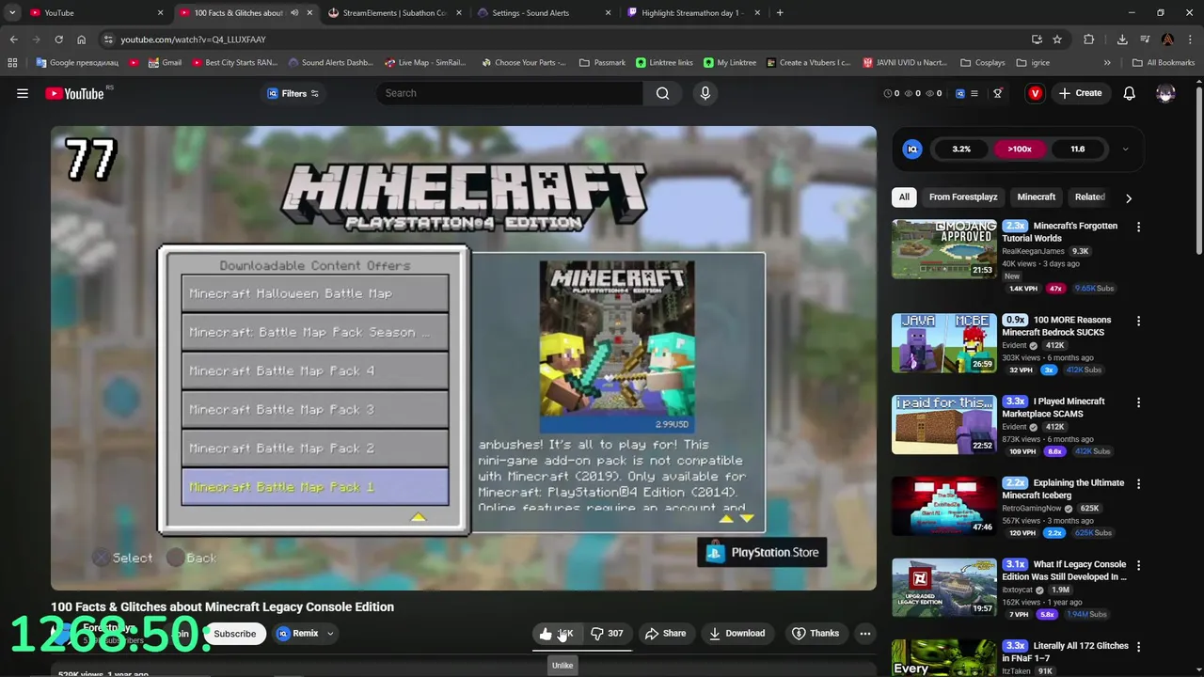Open the trophy icon in the header
Viewport: 1204px width, 677px height.
click(x=998, y=93)
